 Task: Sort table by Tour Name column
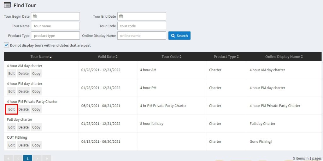[41, 57]
